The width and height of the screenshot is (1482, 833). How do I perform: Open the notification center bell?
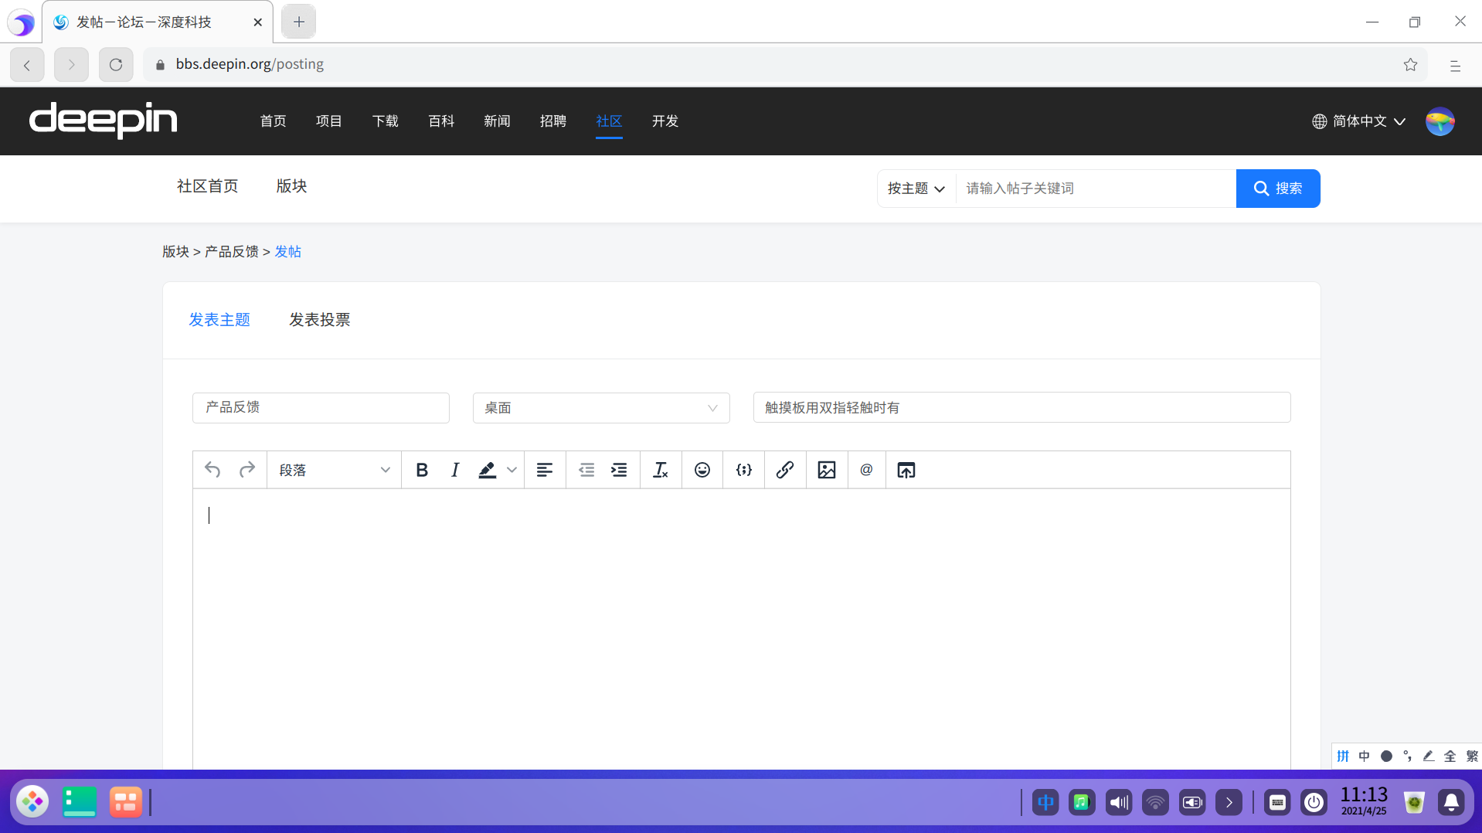(x=1451, y=803)
